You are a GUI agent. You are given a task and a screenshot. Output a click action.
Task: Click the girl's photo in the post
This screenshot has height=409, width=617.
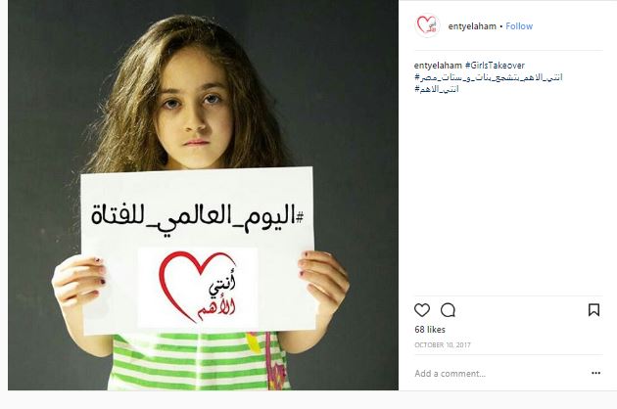click(x=203, y=195)
